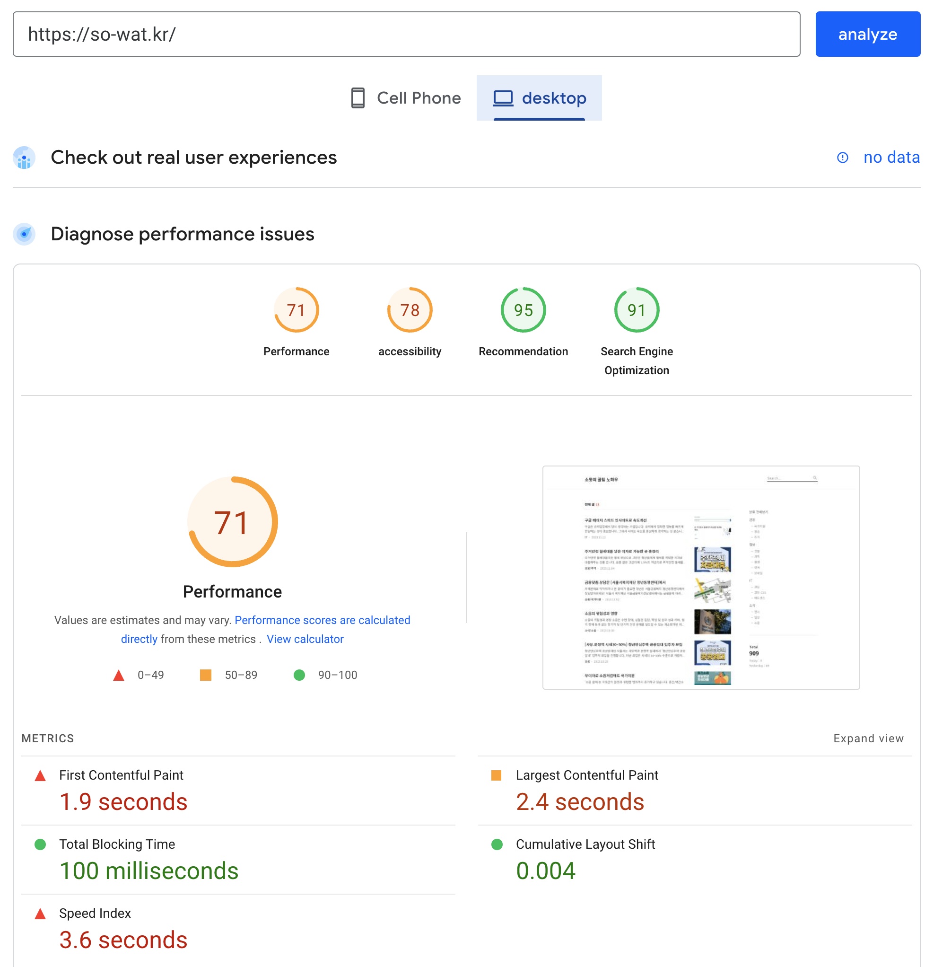
Task: Click the Recommendation score circle 95
Action: pos(523,310)
